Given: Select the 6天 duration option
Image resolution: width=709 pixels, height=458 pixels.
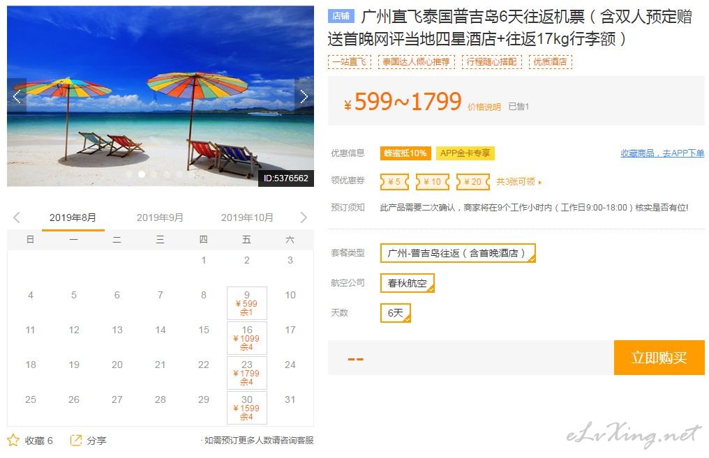Looking at the screenshot, I should click(395, 313).
